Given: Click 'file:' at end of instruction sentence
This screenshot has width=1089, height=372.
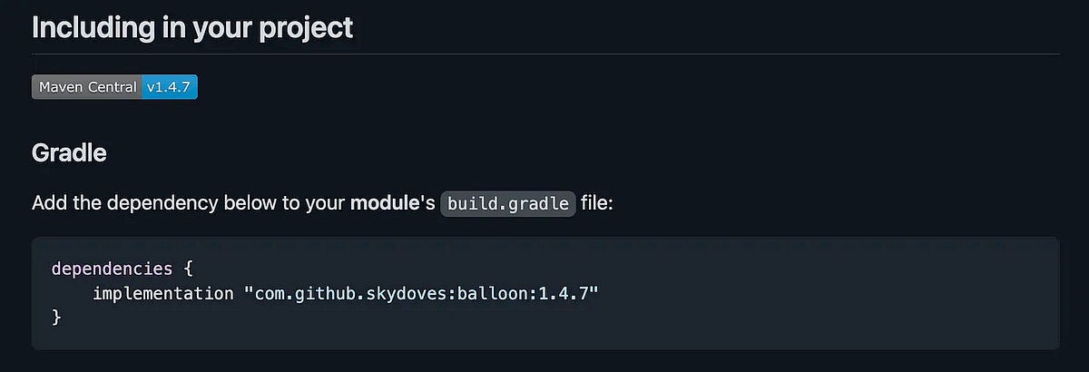Looking at the screenshot, I should click(x=598, y=203).
